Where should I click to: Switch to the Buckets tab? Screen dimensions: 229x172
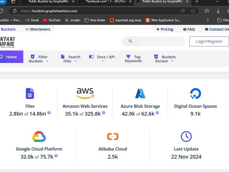8,29
